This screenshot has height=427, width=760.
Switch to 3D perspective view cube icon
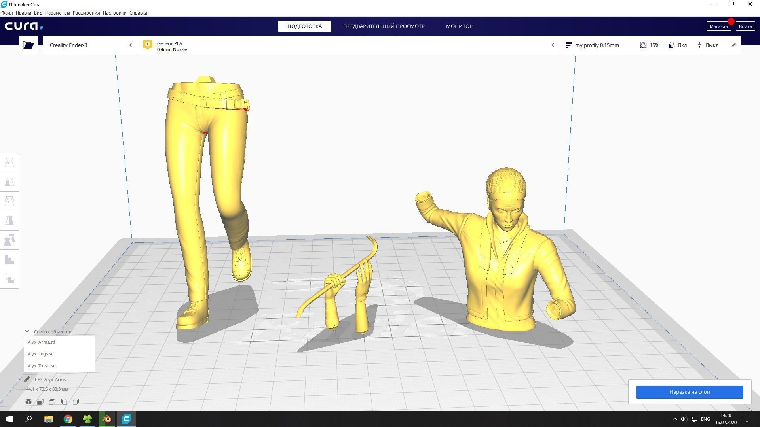tap(28, 402)
